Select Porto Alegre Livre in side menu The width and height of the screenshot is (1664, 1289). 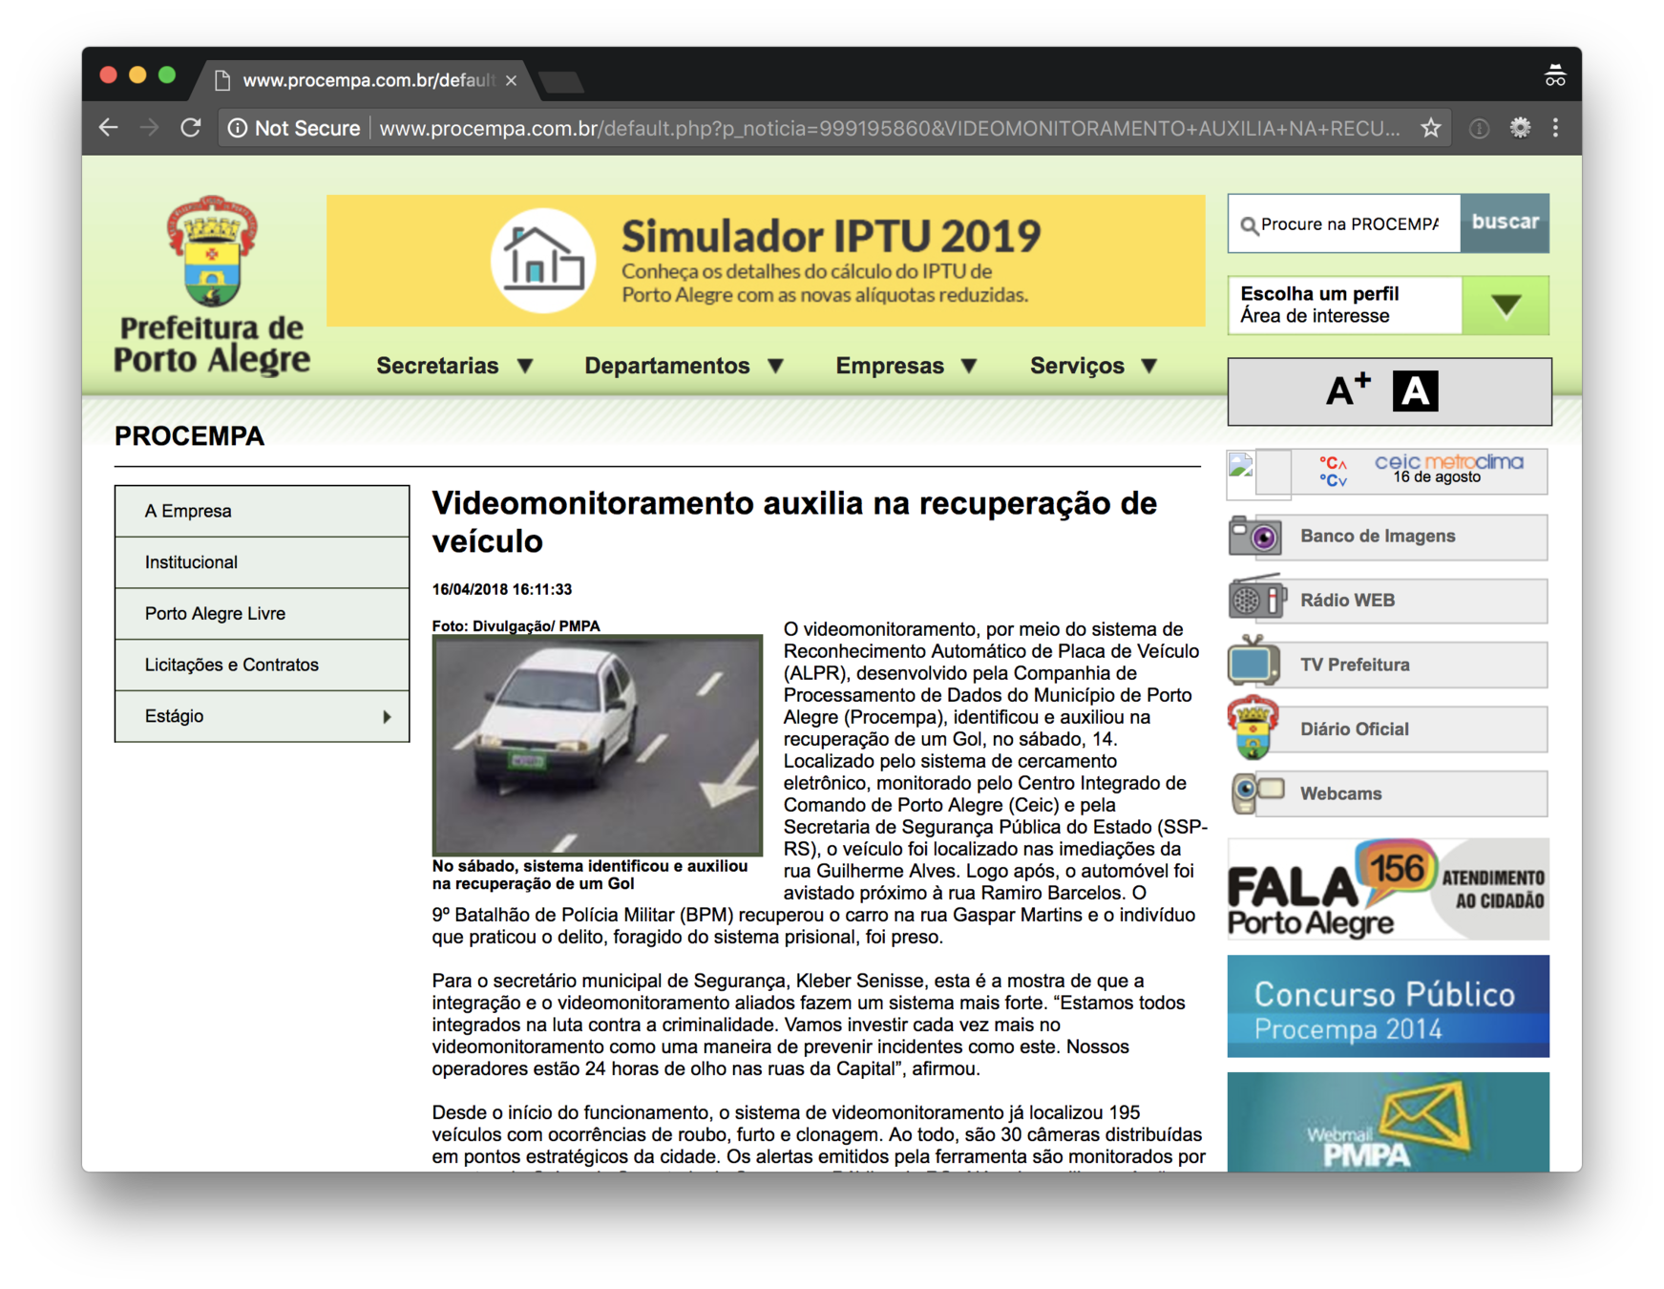coord(263,614)
